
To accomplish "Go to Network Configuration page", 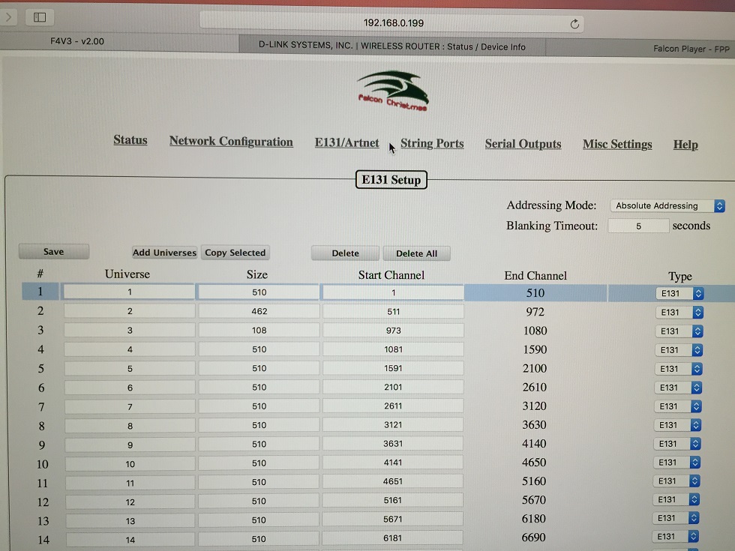I will (231, 142).
